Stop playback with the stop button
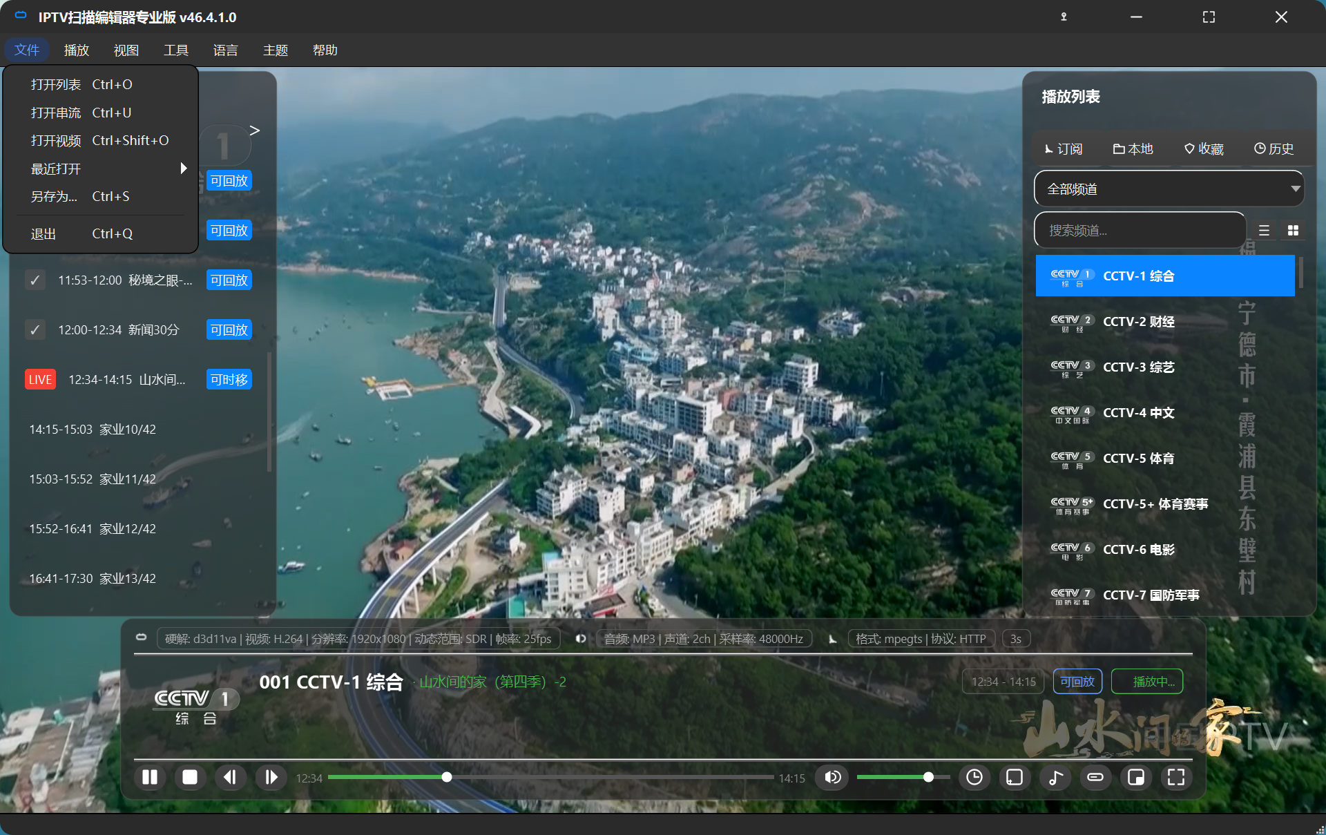 coord(190,778)
